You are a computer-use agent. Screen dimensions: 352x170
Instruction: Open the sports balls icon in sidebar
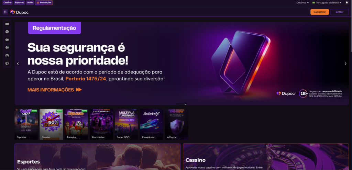[7, 40]
